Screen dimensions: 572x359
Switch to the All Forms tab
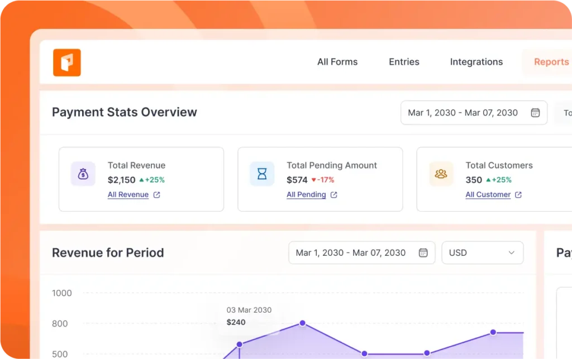[x=337, y=62]
